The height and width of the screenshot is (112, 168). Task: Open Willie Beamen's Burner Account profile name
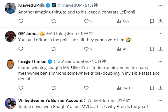50,100
